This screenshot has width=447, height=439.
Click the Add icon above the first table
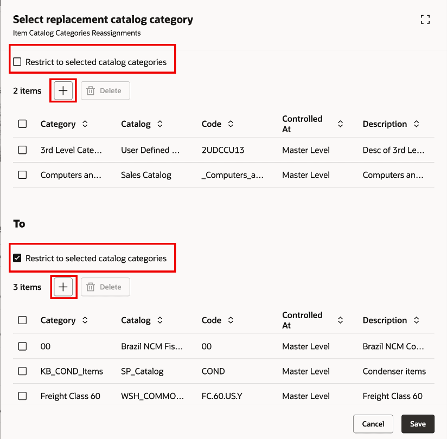(63, 91)
